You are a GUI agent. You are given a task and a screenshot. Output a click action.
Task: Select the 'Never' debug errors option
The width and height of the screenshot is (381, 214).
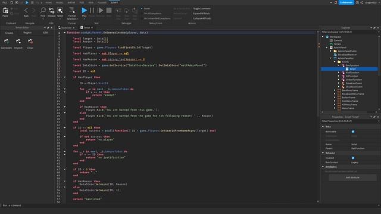point(147,8)
